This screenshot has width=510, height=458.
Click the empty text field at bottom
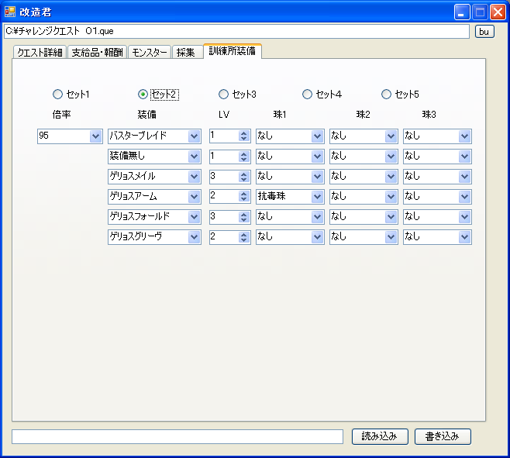(177, 437)
